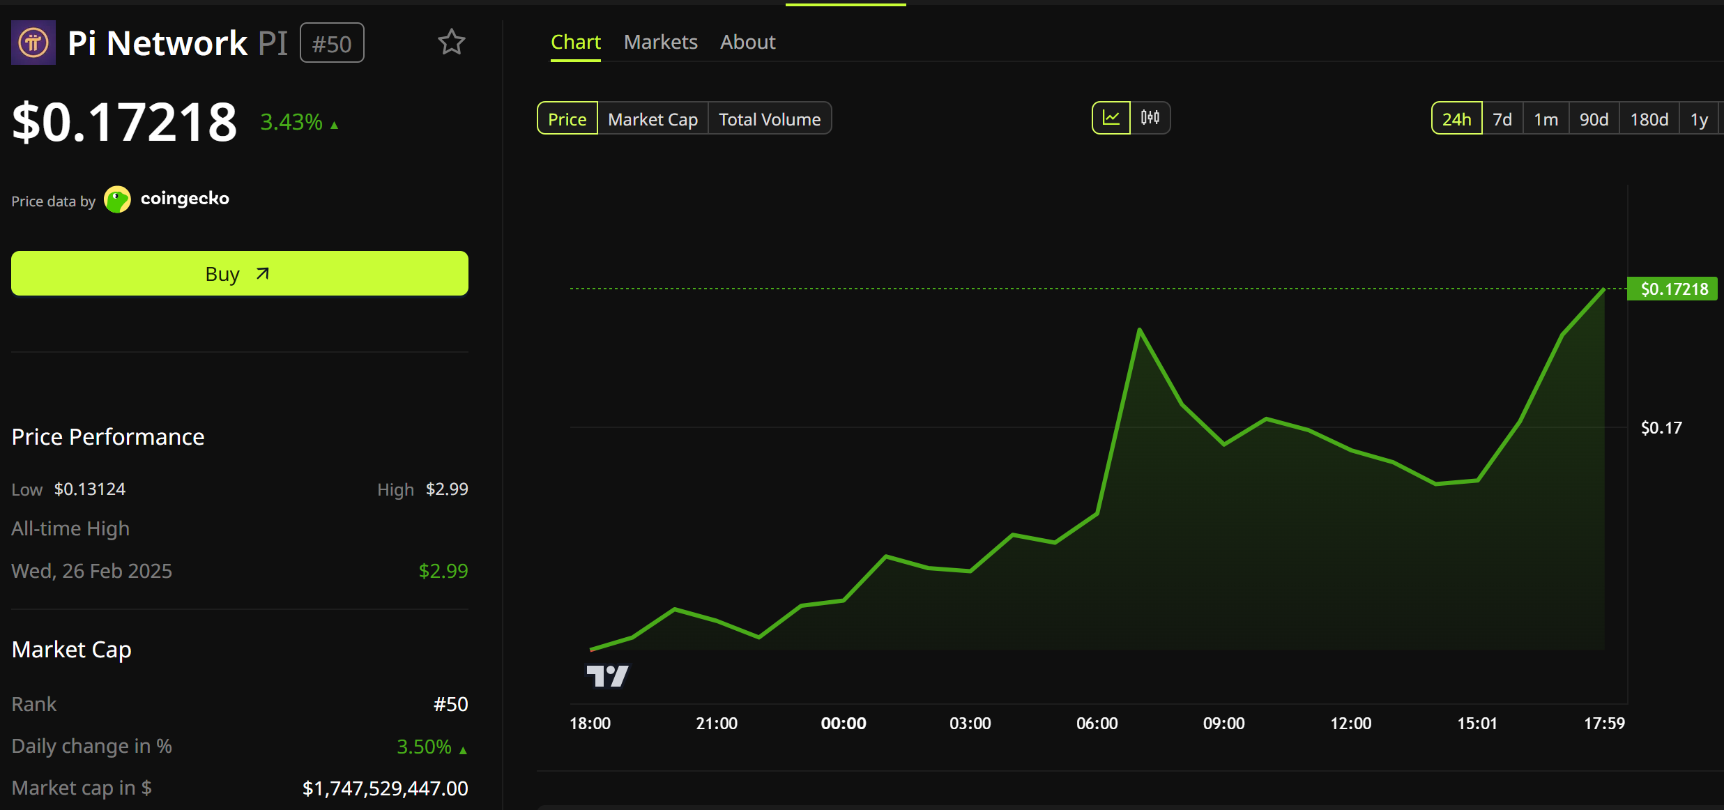Click the Pi Network logo icon

33,43
